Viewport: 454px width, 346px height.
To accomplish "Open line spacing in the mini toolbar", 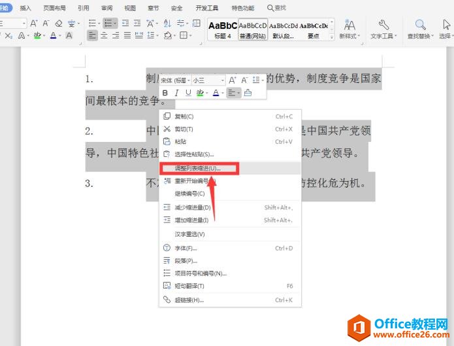I will pyautogui.click(x=256, y=80).
